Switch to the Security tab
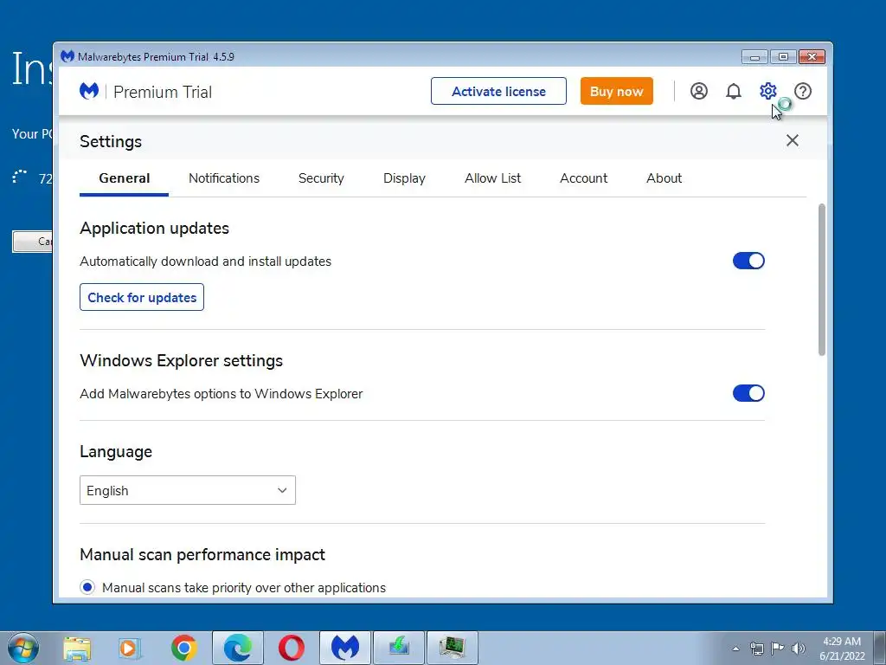This screenshot has height=665, width=886. 321,178
